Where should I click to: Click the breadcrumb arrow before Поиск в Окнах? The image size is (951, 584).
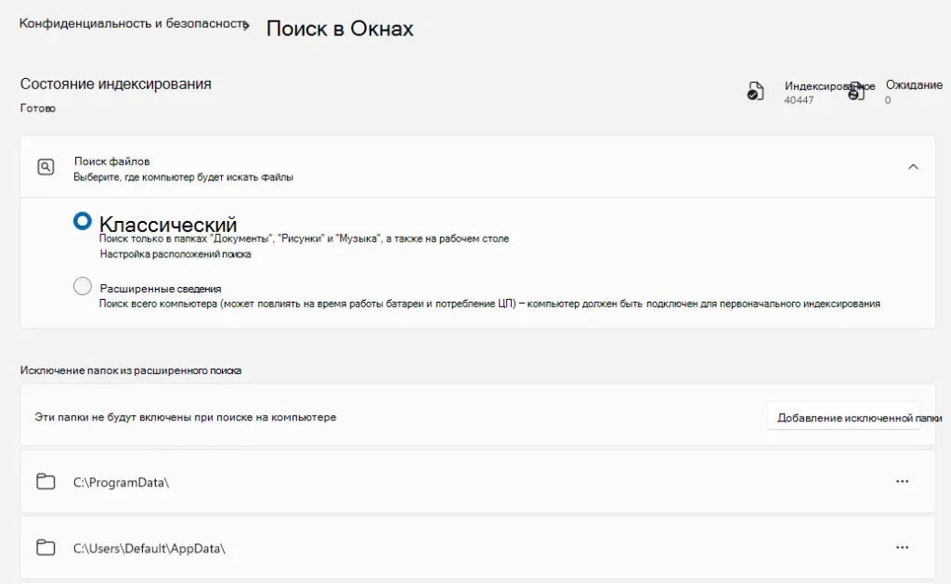click(247, 28)
